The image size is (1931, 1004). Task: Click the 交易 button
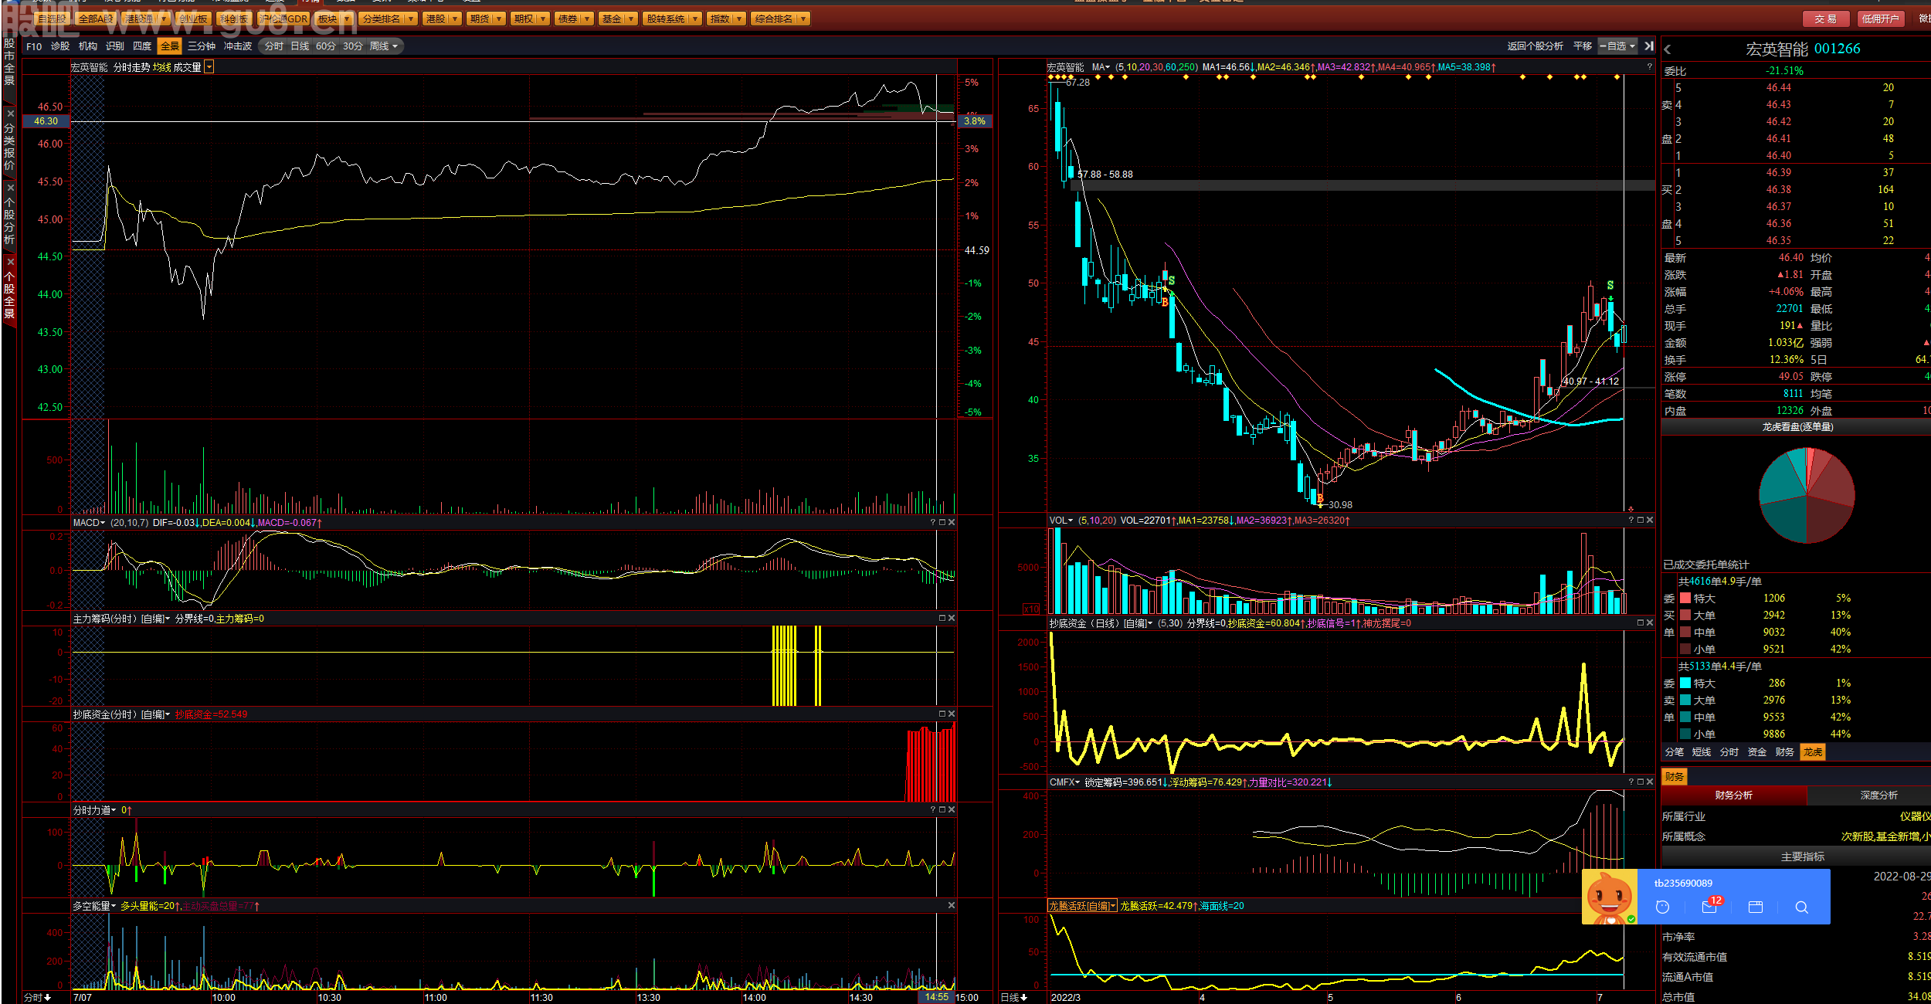(1826, 19)
